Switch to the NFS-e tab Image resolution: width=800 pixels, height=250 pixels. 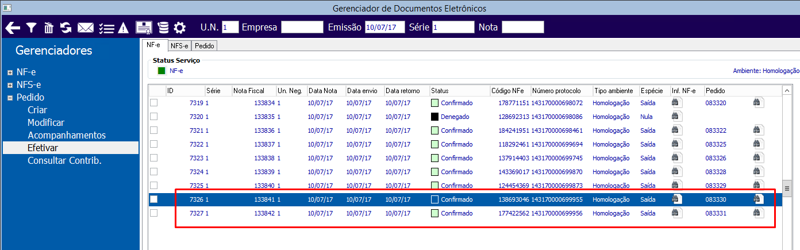tap(179, 46)
